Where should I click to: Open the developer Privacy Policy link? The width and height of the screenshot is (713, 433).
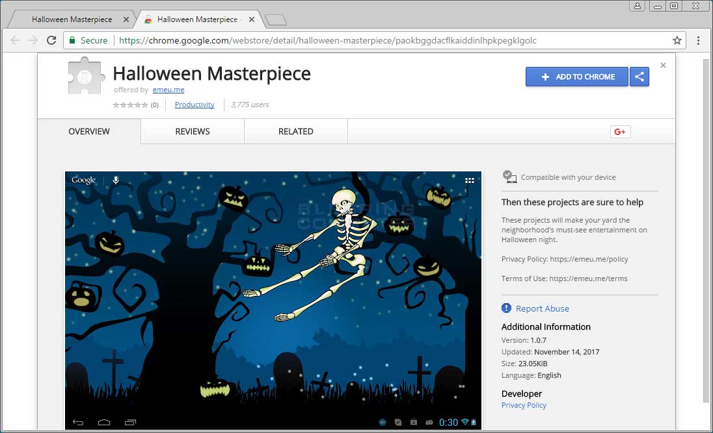tap(524, 405)
